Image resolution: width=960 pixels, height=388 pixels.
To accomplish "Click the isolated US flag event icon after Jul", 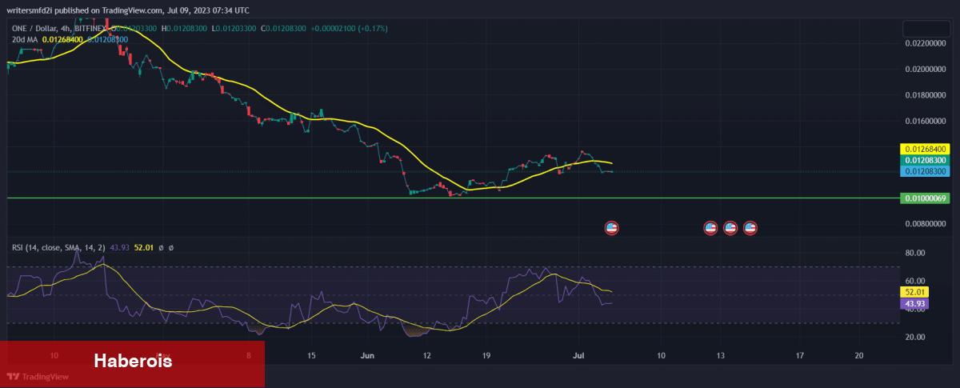I will [612, 228].
